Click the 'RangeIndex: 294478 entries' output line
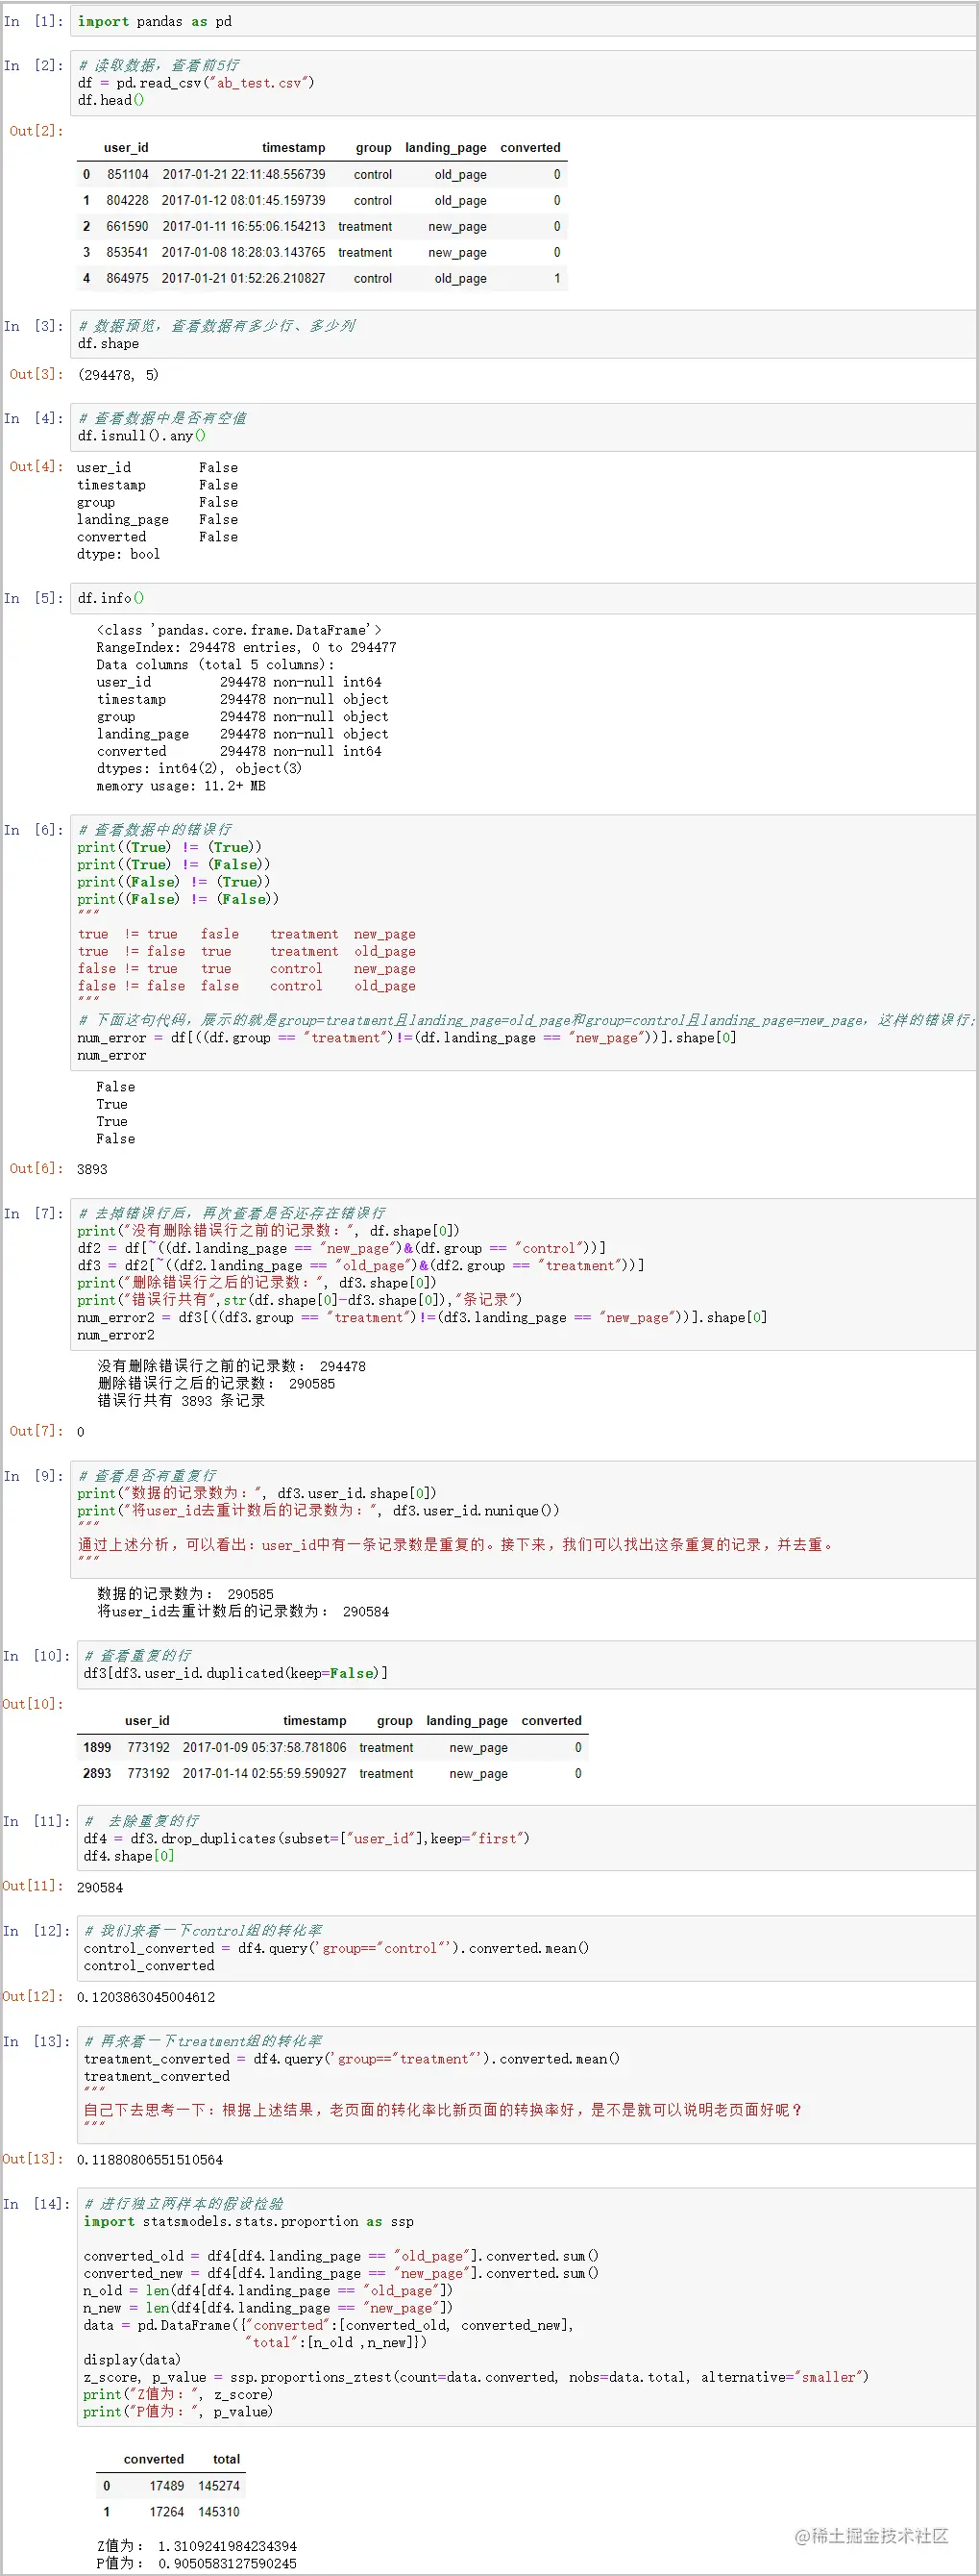This screenshot has width=979, height=2576. pos(247,647)
